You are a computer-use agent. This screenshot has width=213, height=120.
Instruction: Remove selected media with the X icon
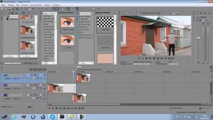click(x=28, y=13)
